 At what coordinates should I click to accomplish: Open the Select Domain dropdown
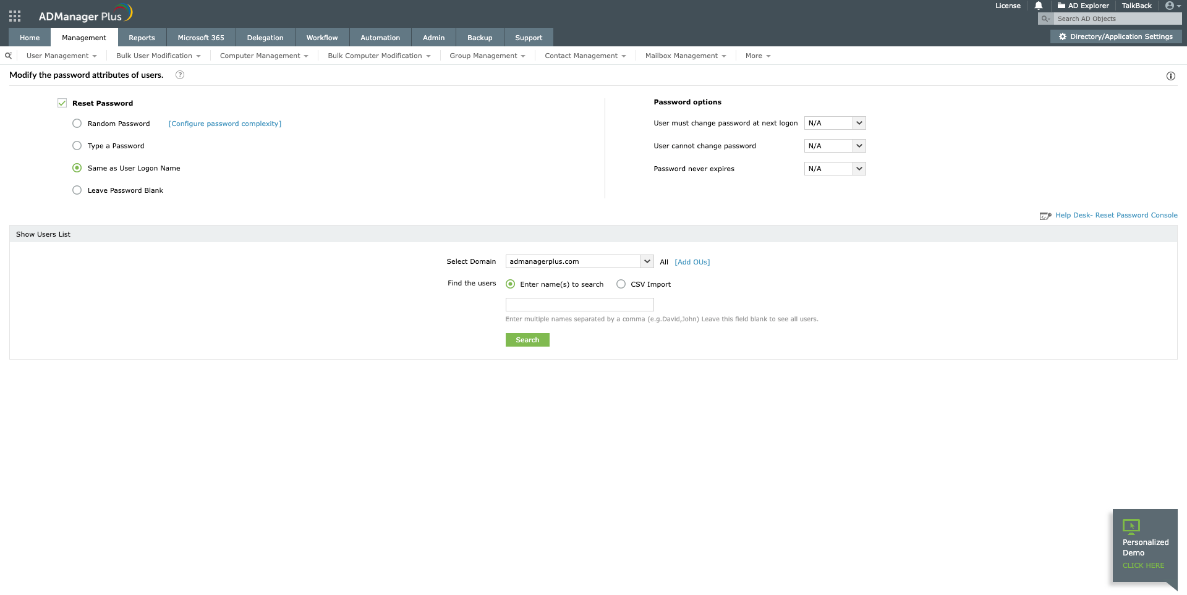579,261
